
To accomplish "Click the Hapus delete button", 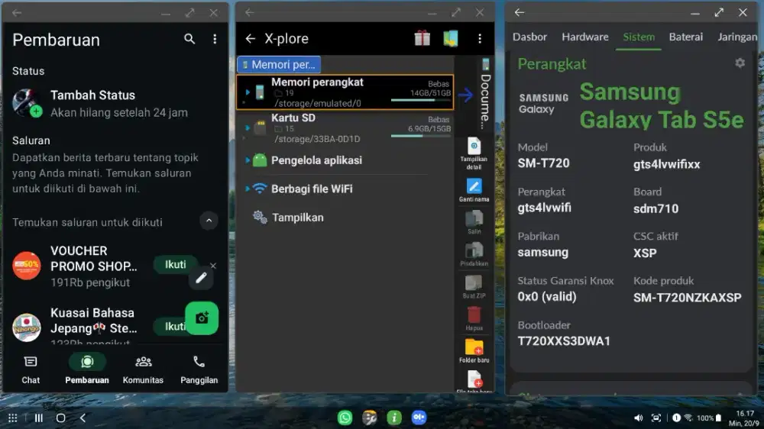I will pos(474,318).
